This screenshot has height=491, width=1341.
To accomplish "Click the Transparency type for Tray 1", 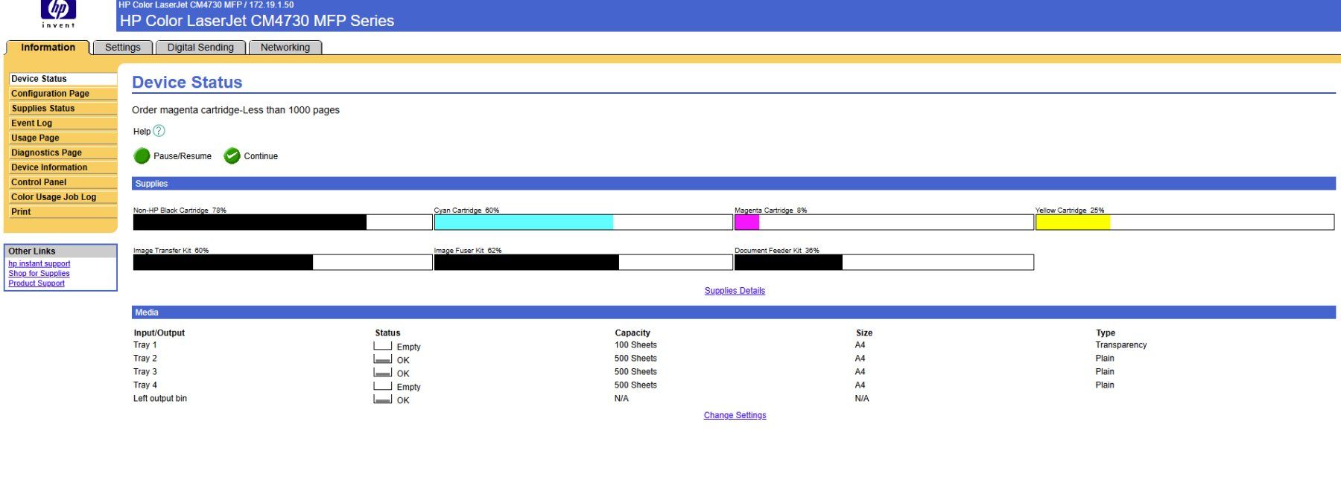I will [1121, 345].
